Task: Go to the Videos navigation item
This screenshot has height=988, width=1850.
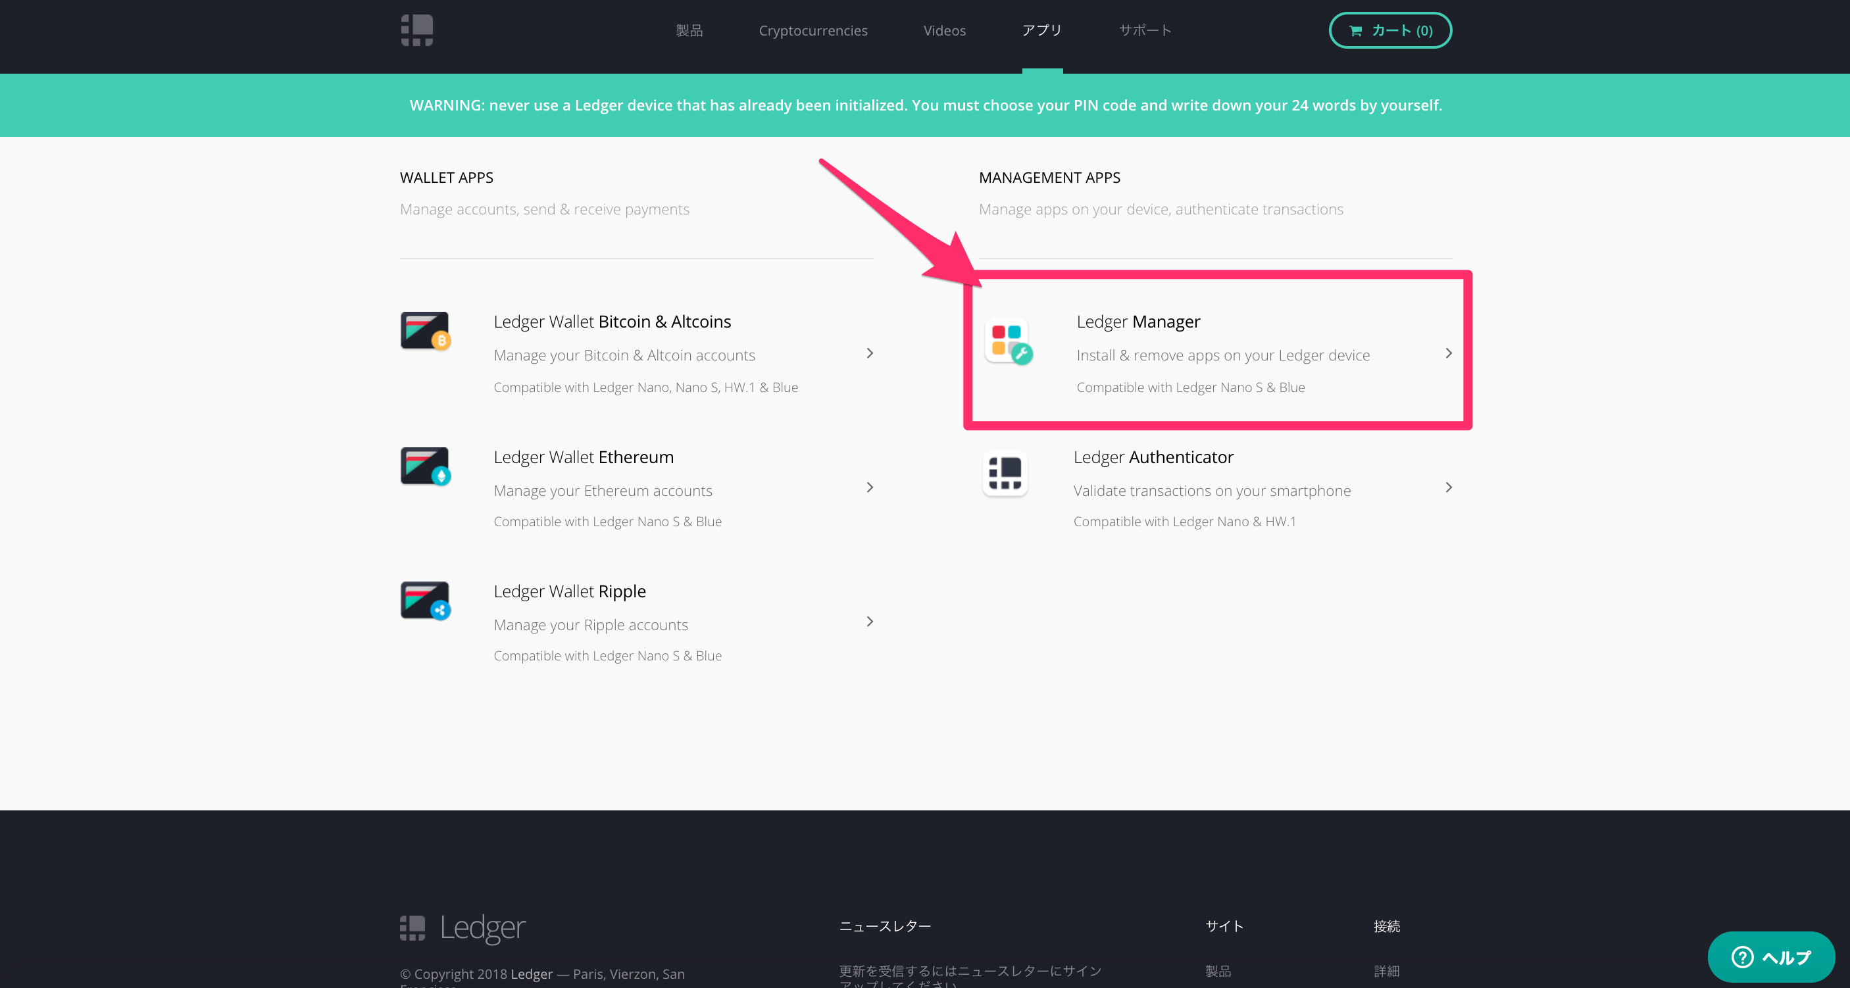Action: pyautogui.click(x=944, y=30)
